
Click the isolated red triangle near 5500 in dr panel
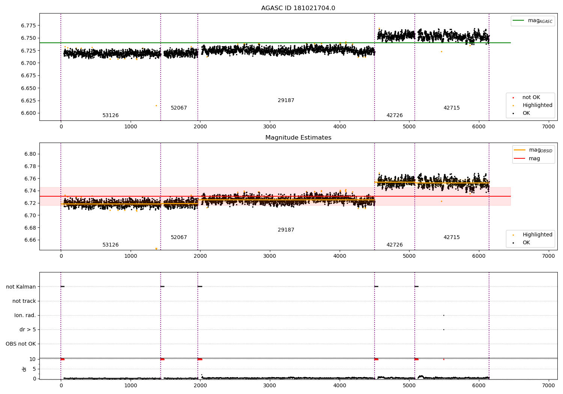click(444, 359)
